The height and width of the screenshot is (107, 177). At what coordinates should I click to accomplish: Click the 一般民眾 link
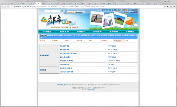(x=71, y=12)
